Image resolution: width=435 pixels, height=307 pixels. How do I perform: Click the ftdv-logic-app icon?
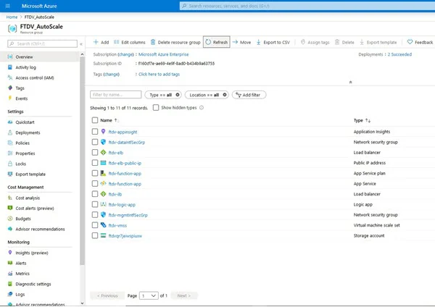(x=103, y=204)
